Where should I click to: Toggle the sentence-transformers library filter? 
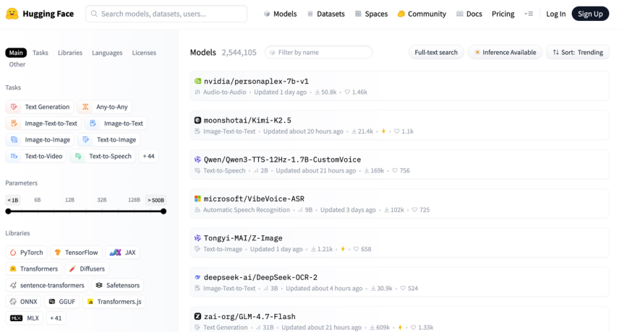pyautogui.click(x=47, y=285)
